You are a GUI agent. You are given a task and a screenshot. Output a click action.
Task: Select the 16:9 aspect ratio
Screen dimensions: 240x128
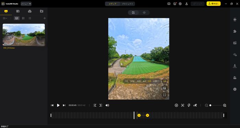139,81
